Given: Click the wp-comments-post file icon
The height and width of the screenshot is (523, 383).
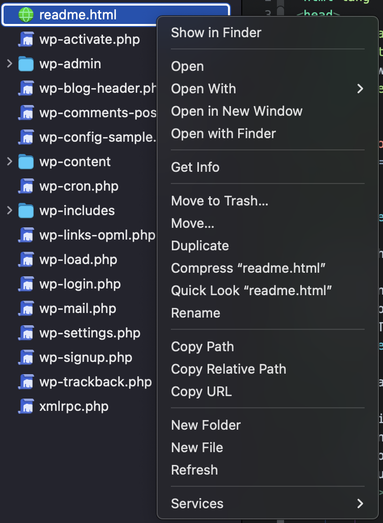Looking at the screenshot, I should [x=26, y=113].
